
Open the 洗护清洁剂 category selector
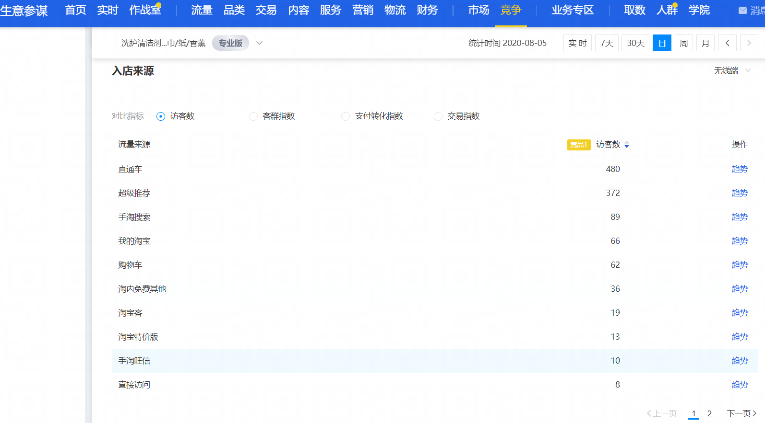point(163,43)
